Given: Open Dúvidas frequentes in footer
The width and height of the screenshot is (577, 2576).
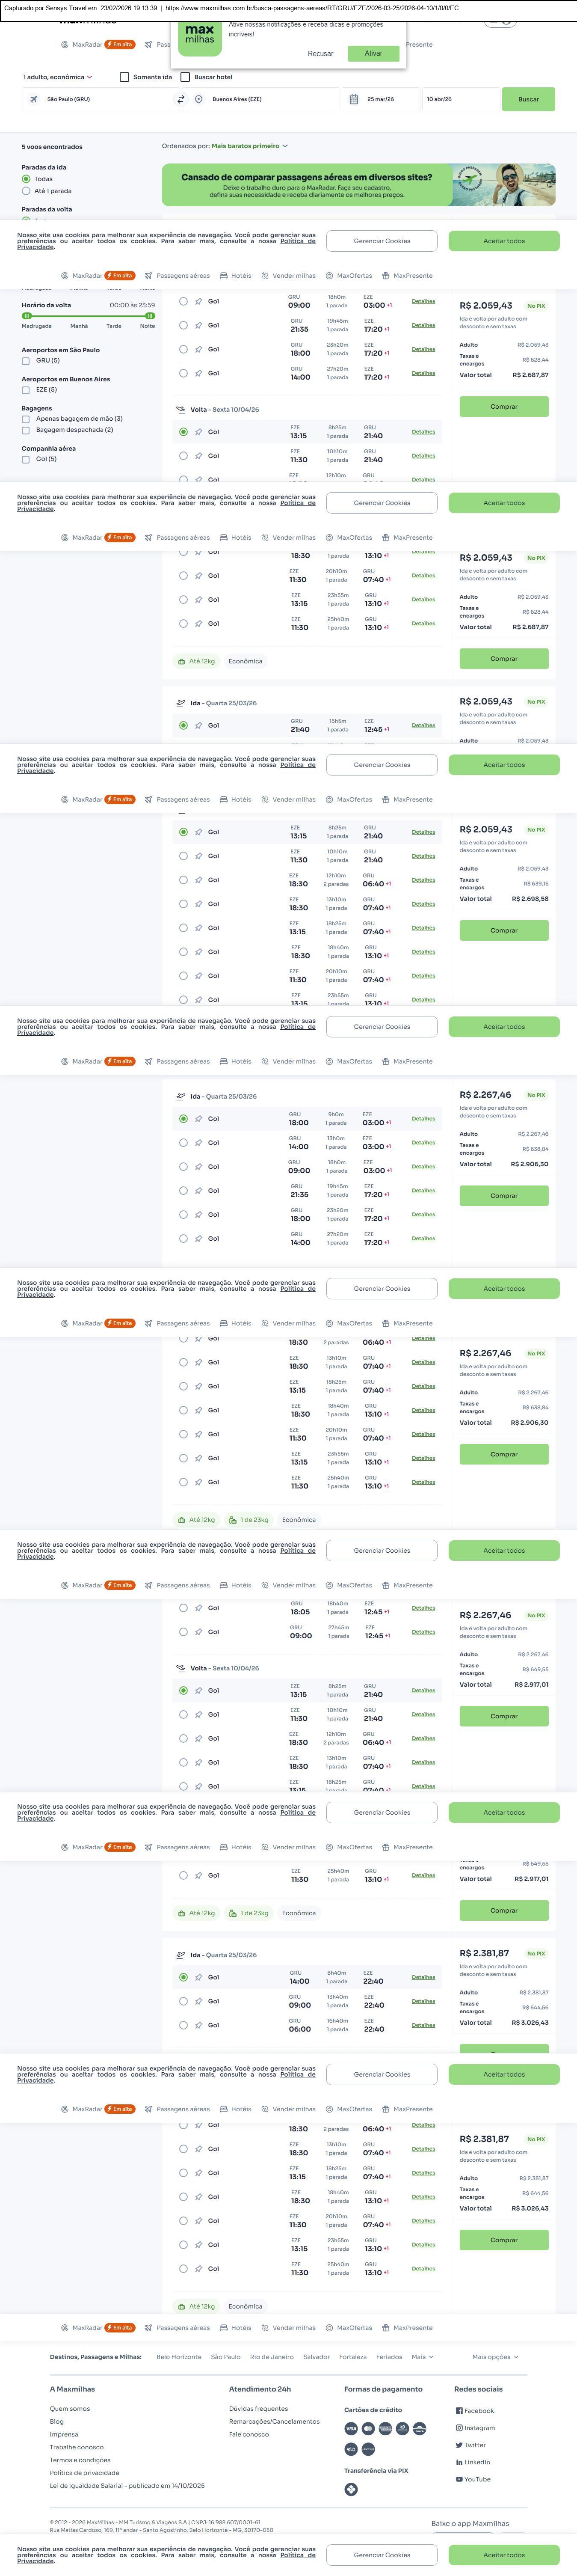Looking at the screenshot, I should (258, 2408).
